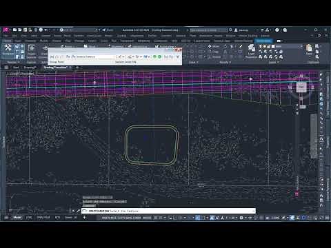The height and width of the screenshot is (248, 331).
Task: Click the first green round icon in grading toolbar
Action: [x=154, y=56]
